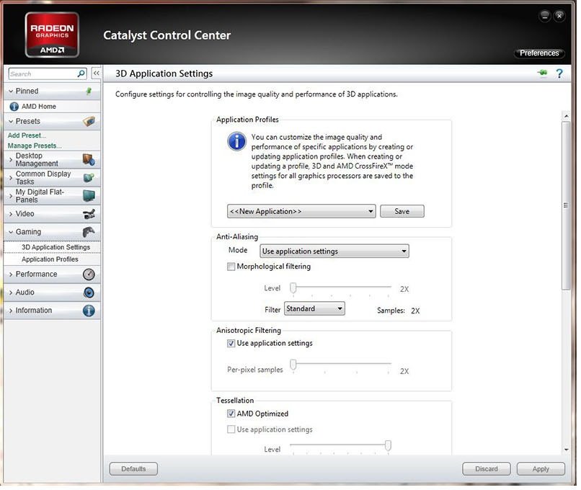581x490 pixels.
Task: Click the Presets eye icon
Action: tap(89, 121)
